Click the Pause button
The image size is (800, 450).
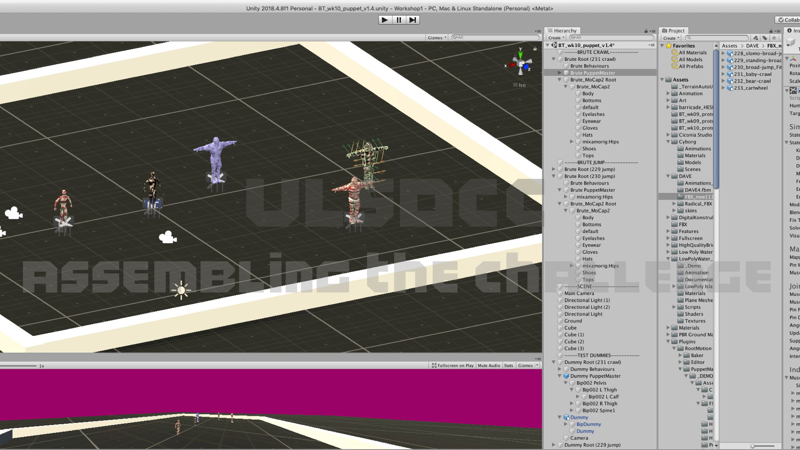[399, 20]
